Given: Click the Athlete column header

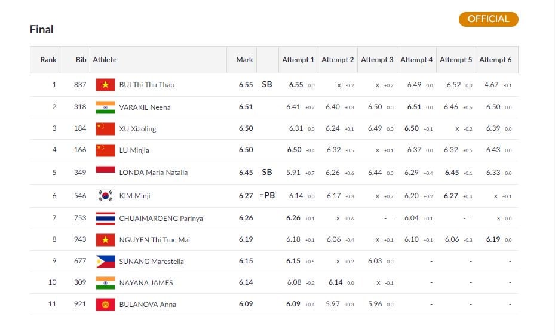Looking at the screenshot, I should point(105,60).
